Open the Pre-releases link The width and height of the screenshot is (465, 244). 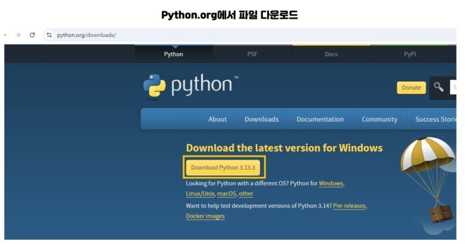coord(349,206)
